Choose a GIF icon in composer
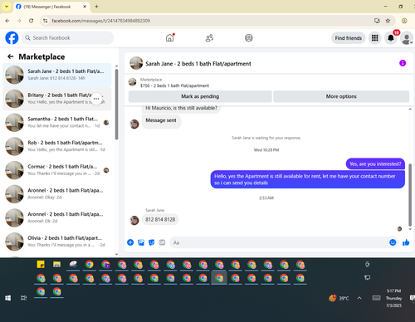The height and width of the screenshot is (322, 415). [162, 242]
